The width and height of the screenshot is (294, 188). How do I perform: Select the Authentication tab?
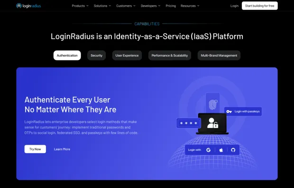(x=67, y=55)
